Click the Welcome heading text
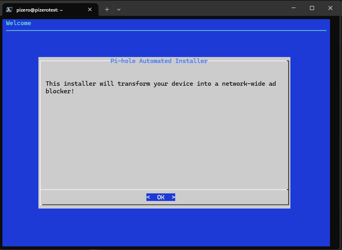This screenshot has width=342, height=250. 18,23
